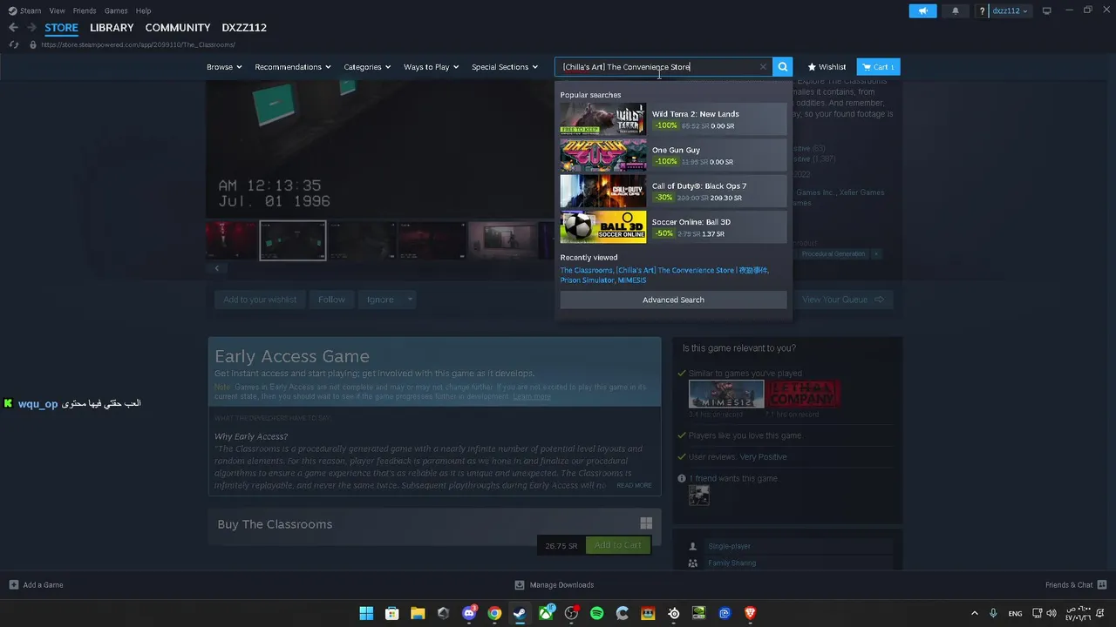The height and width of the screenshot is (627, 1116).
Task: Expand the Browse dropdown
Action: 224,67
